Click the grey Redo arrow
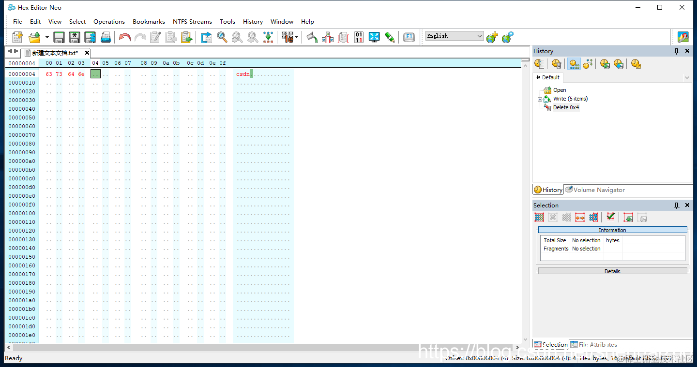 pos(140,37)
